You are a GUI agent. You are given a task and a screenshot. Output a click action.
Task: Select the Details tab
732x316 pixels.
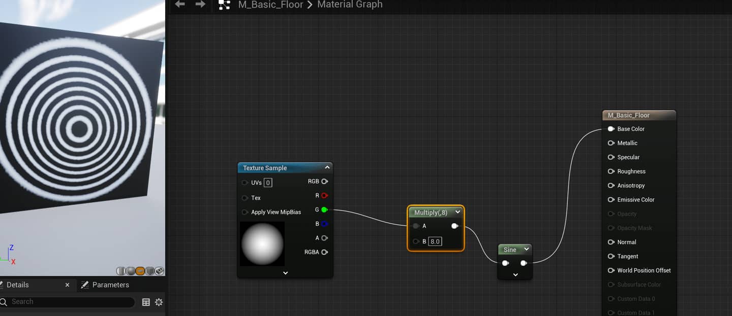tap(18, 285)
